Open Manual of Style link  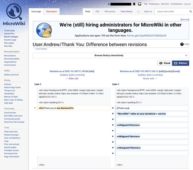(11, 97)
